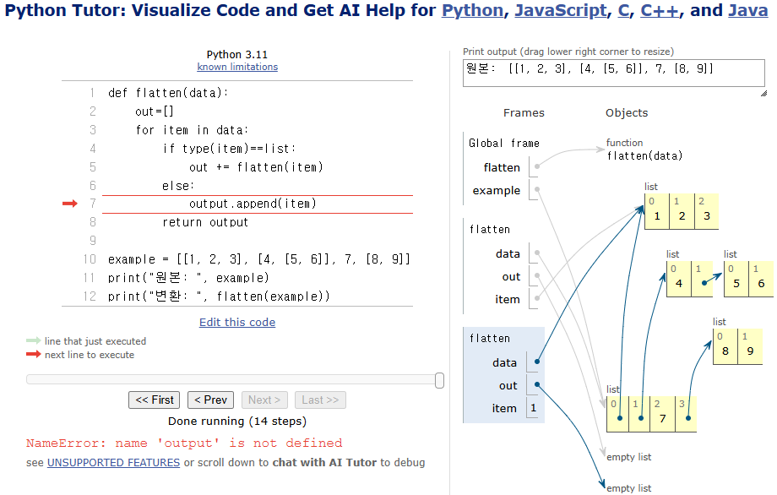Click the Edit this code link
The image size is (777, 495).
click(x=237, y=322)
